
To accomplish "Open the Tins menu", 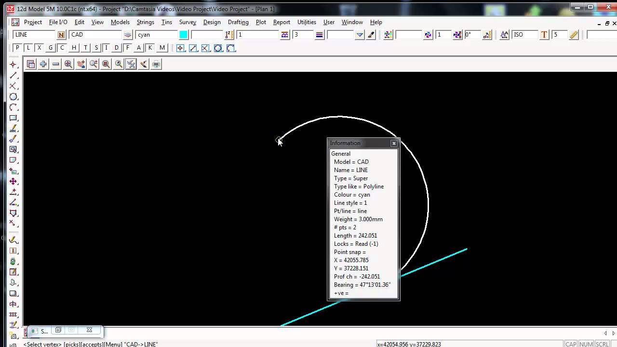I will [167, 22].
